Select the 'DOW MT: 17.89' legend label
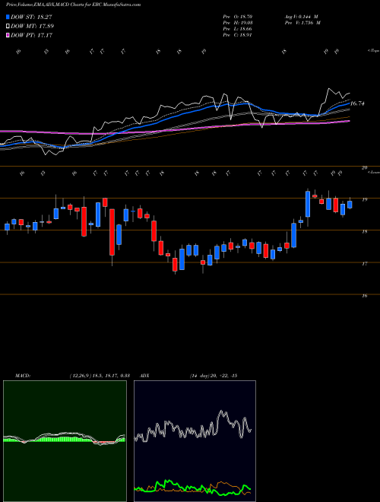 (x=33, y=27)
